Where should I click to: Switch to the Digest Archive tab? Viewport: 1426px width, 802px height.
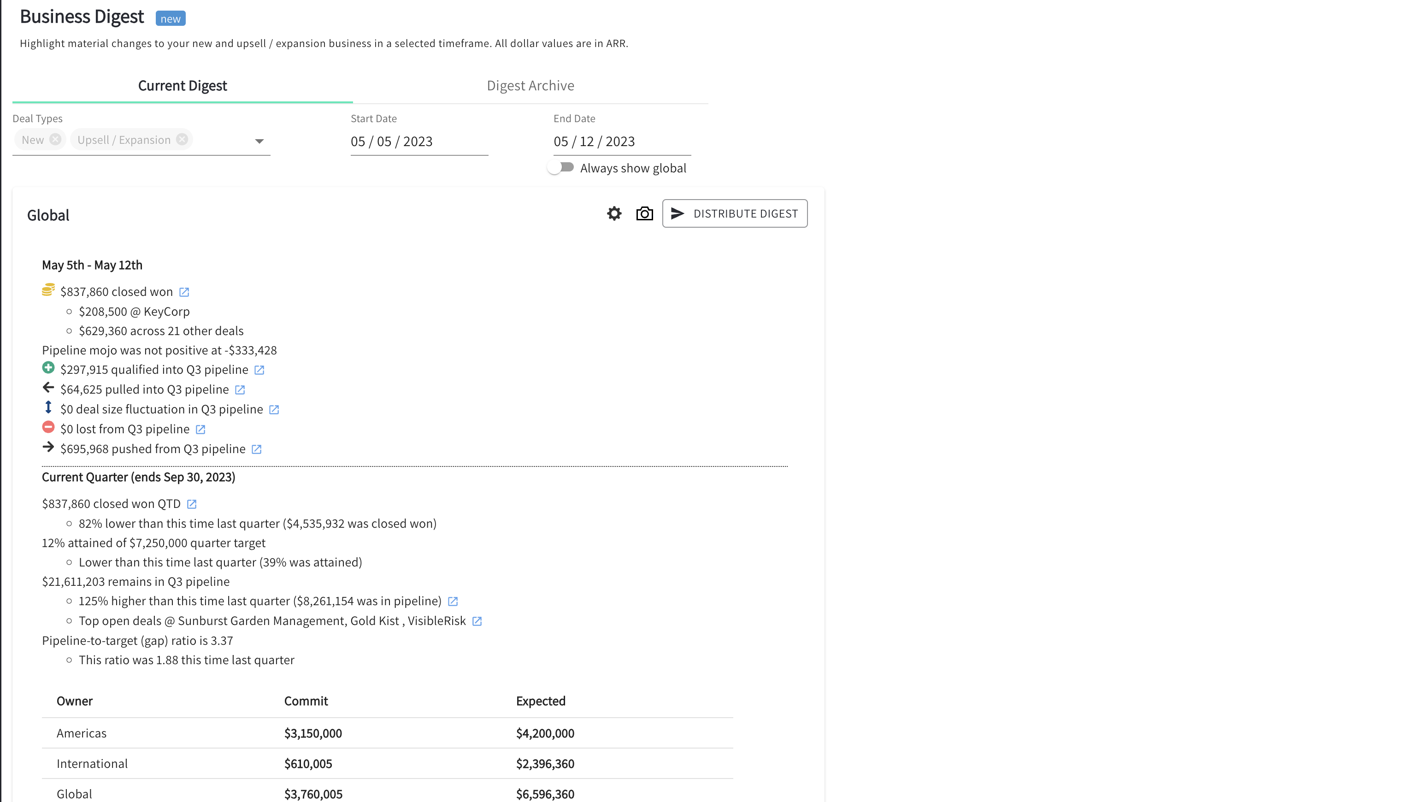tap(530, 85)
